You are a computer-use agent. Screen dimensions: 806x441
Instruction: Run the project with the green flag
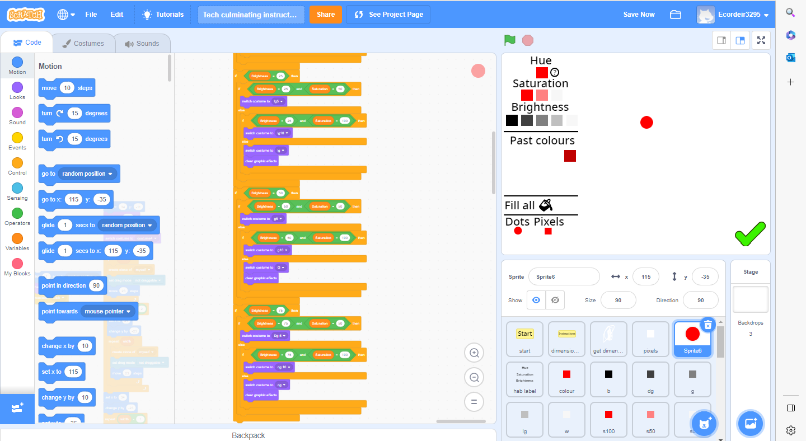[510, 40]
